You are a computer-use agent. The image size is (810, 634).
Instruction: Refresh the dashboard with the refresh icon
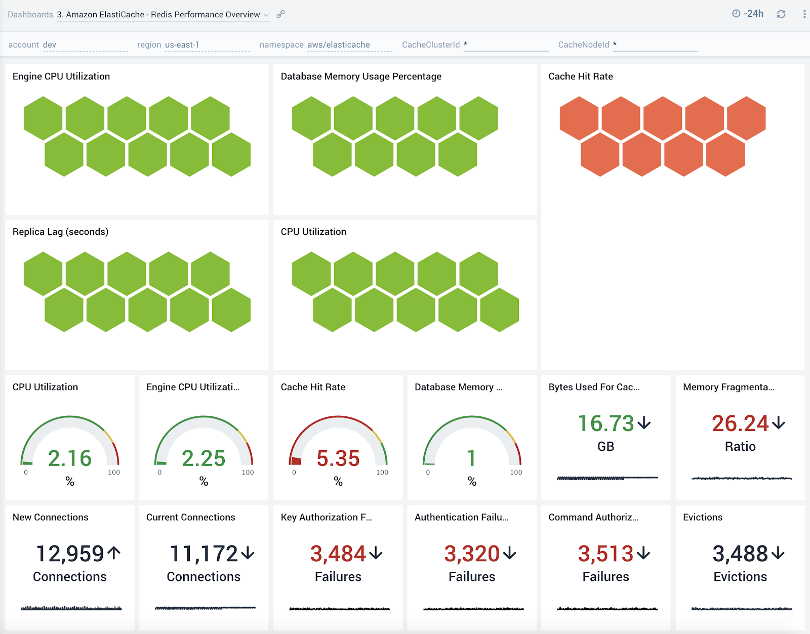point(780,14)
